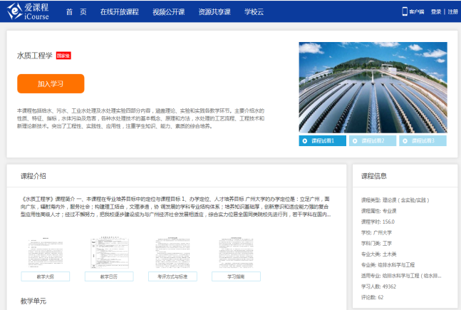Open 资源共享课 navigation item
Image resolution: width=461 pixels, height=310 pixels.
tap(213, 11)
